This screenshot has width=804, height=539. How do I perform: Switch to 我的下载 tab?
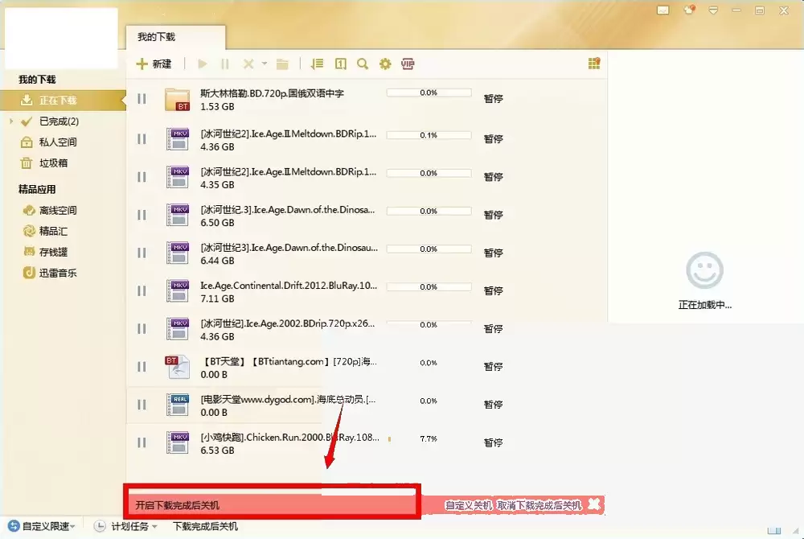[157, 37]
